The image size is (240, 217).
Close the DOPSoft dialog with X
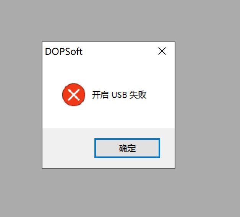(x=162, y=51)
